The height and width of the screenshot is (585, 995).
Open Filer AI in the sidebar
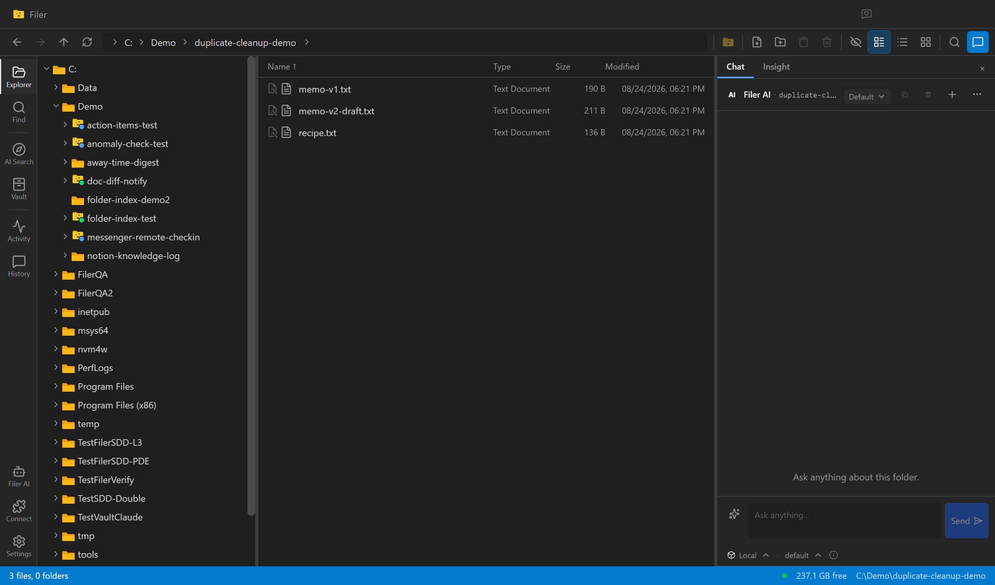(19, 476)
